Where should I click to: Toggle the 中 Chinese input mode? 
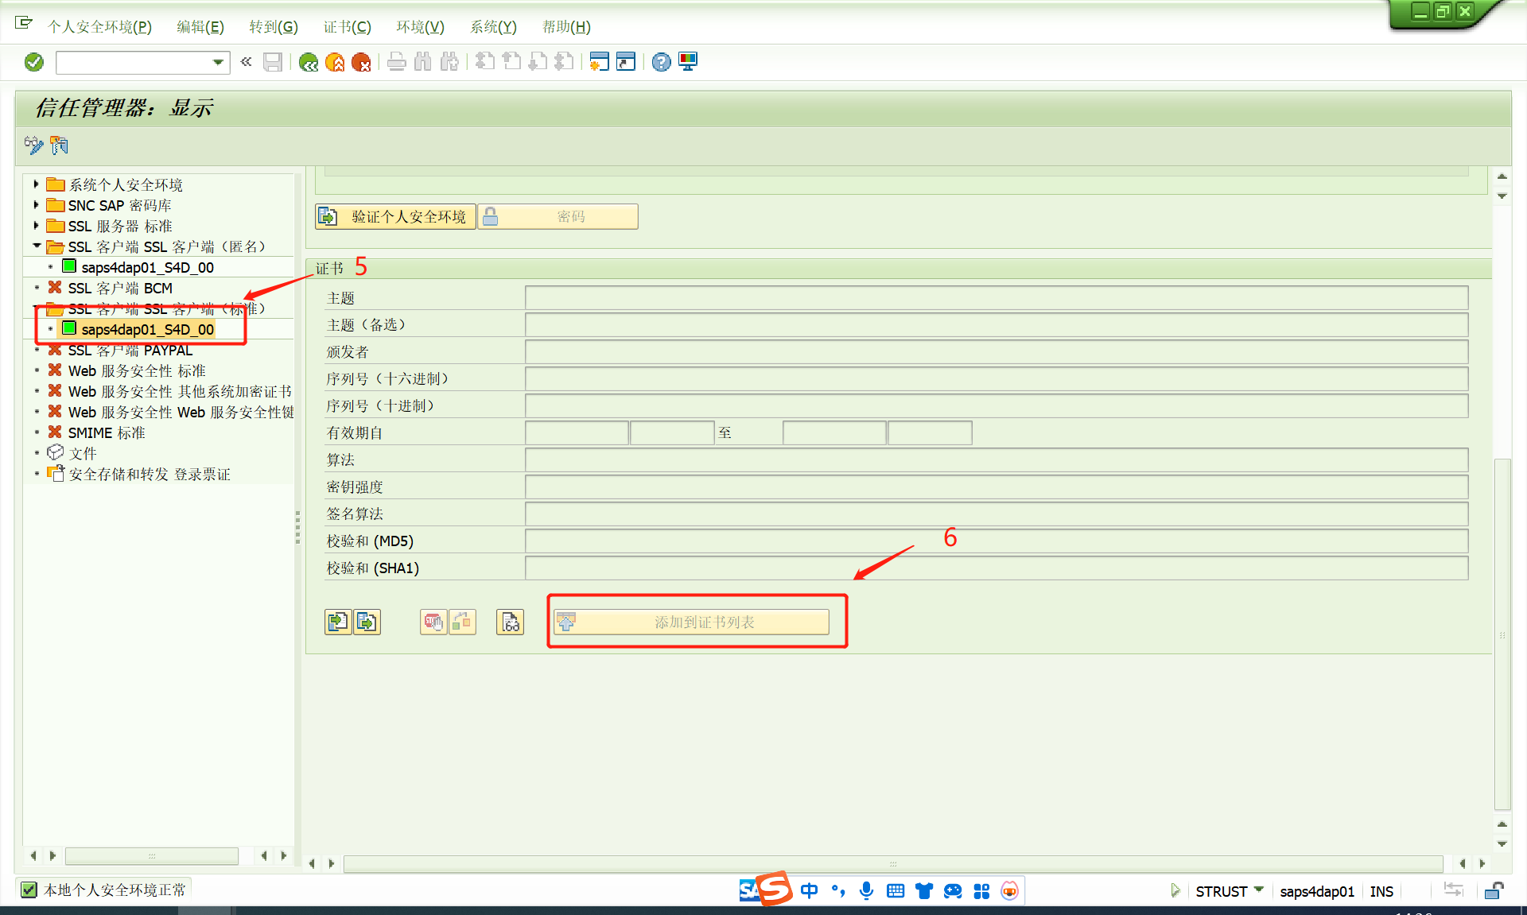tap(810, 891)
